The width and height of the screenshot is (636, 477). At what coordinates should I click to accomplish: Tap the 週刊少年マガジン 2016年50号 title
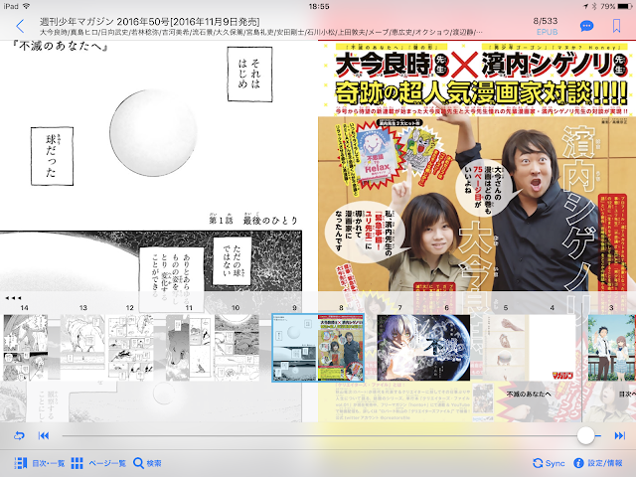point(149,22)
